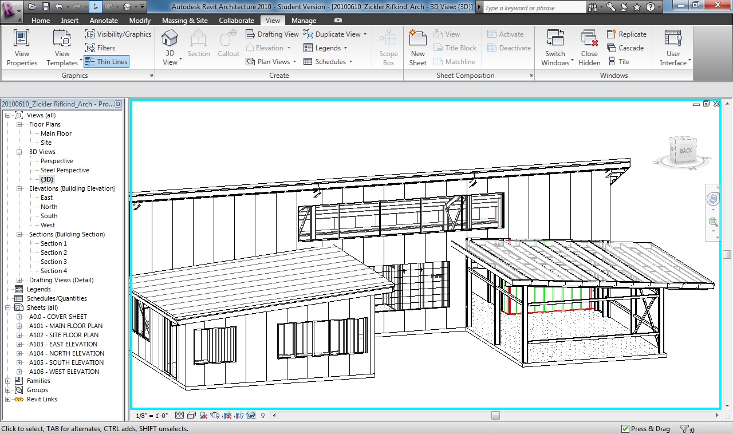Select the Steel Perspective 3D view
733x434 pixels.
pyautogui.click(x=65, y=170)
